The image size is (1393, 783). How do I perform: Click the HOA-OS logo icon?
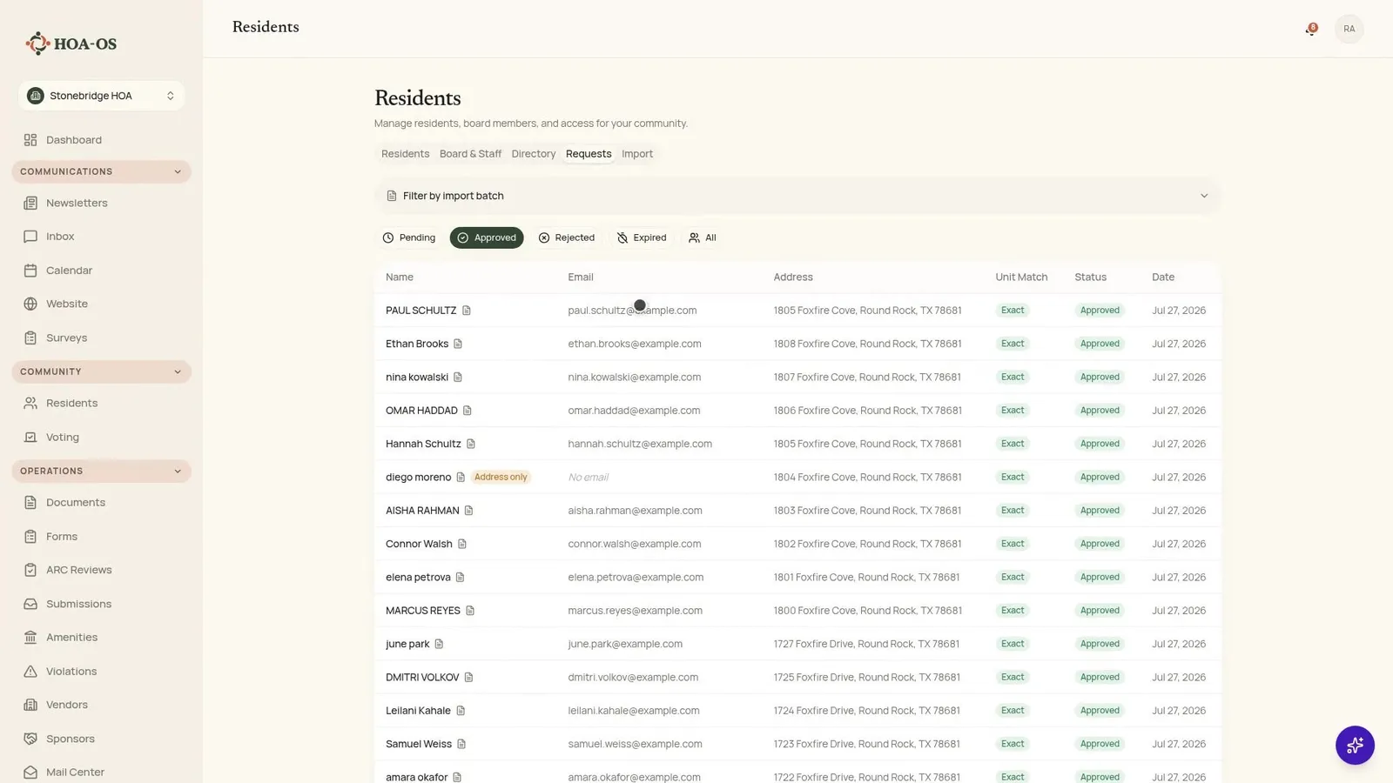point(37,43)
